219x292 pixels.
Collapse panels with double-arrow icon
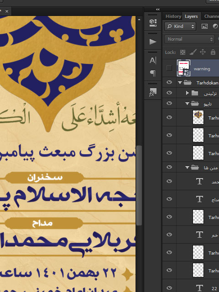click(158, 9)
